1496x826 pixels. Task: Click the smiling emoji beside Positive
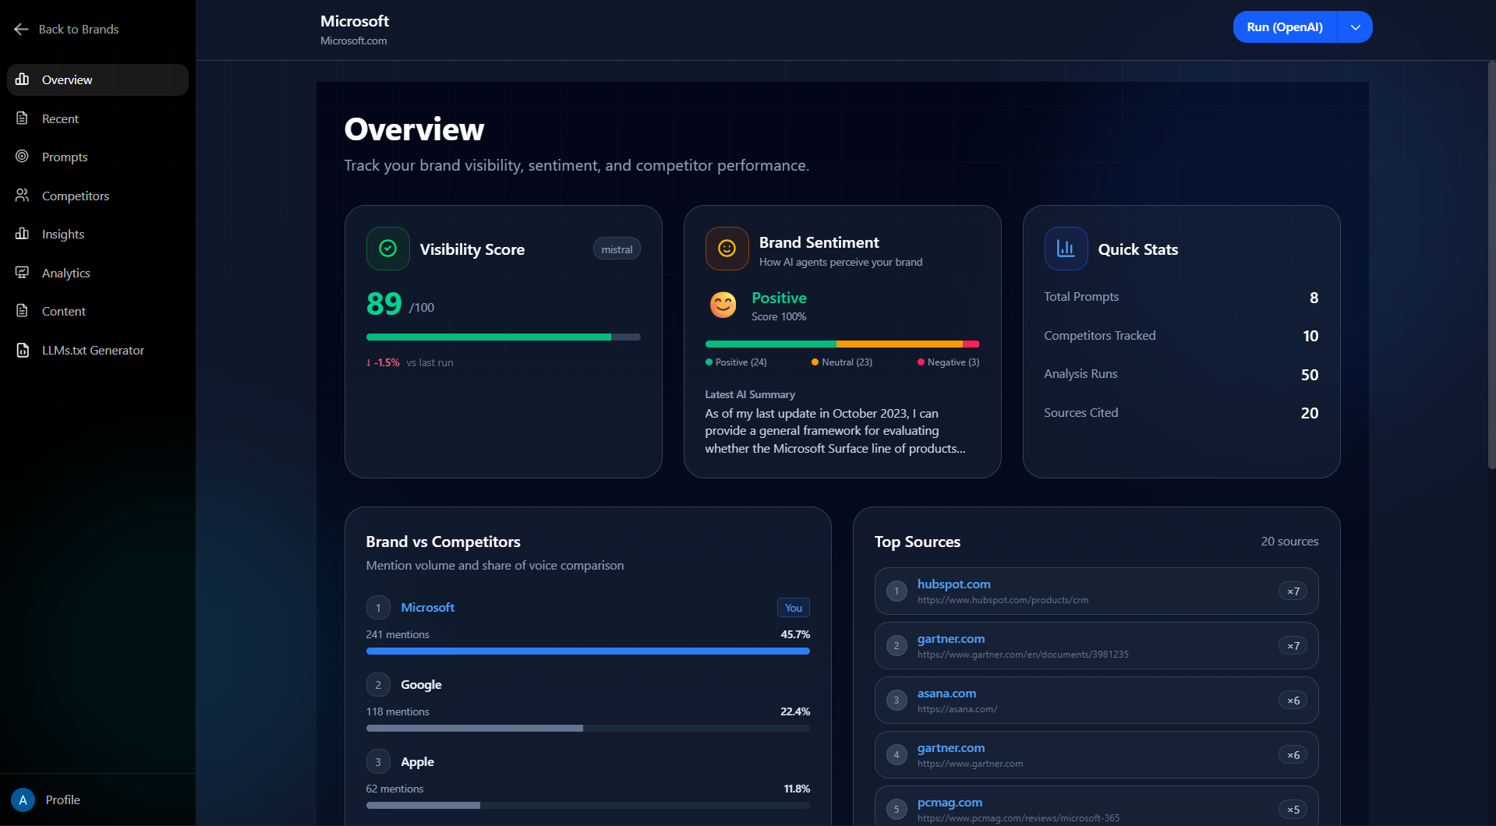pyautogui.click(x=723, y=305)
